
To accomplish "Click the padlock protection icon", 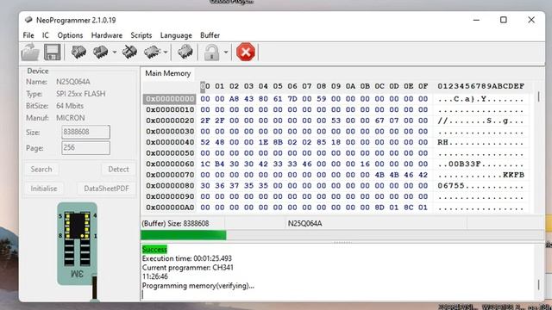I will coord(211,53).
